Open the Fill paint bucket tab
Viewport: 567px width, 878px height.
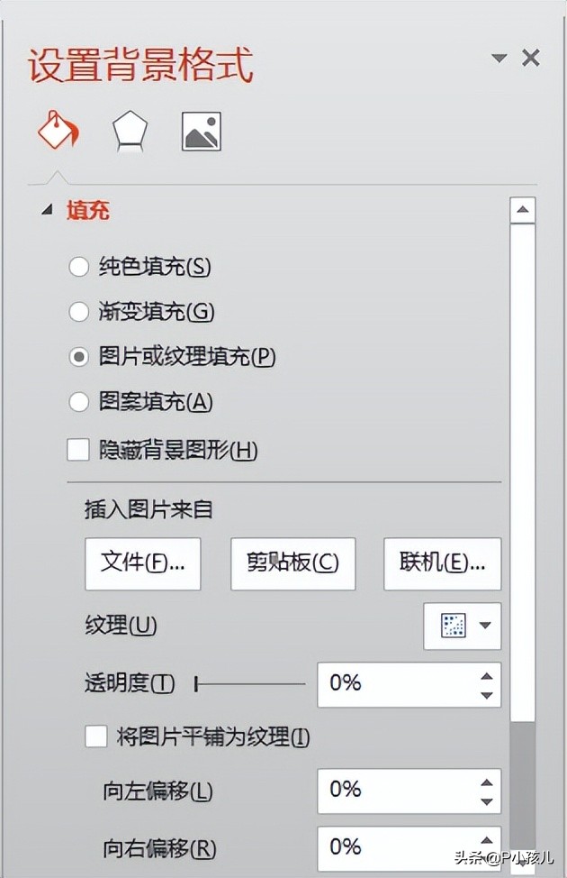point(58,131)
